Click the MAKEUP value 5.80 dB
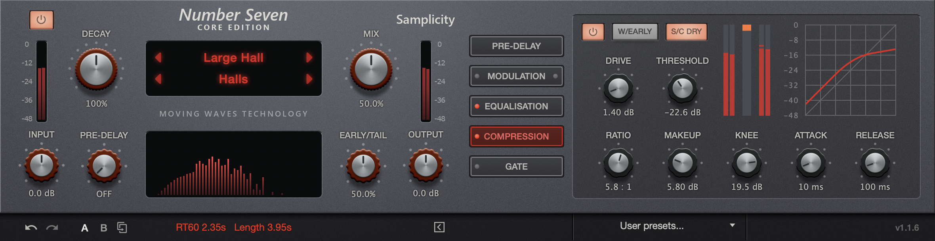 [682, 187]
